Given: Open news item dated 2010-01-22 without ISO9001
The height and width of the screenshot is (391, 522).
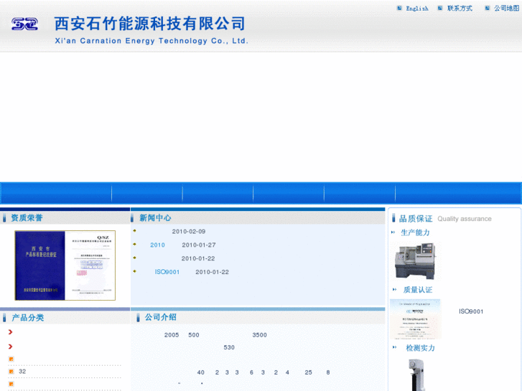Looking at the screenshot, I should point(197,258).
